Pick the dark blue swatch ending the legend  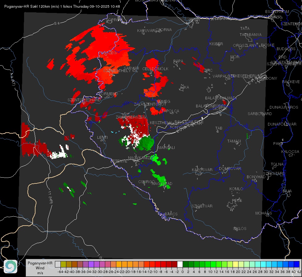(297, 264)
